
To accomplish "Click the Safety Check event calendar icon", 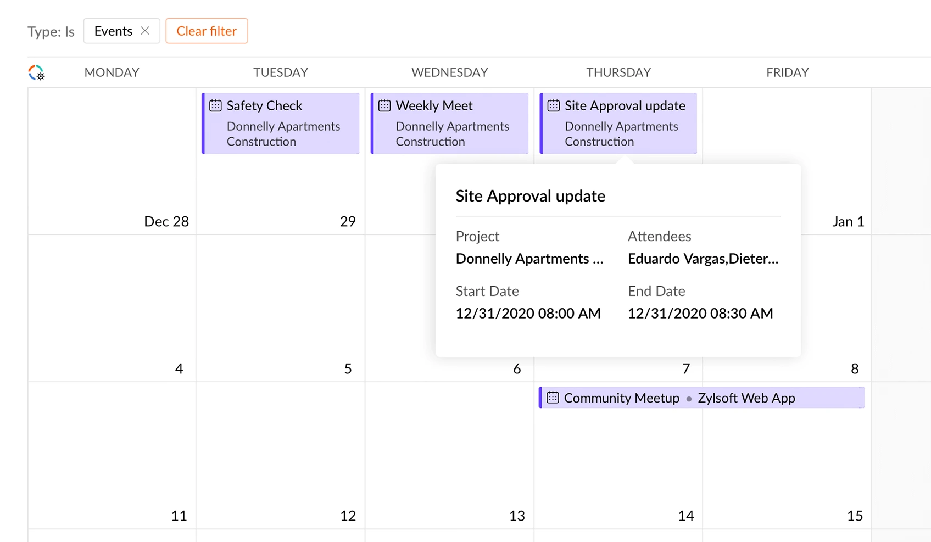I will 215,105.
